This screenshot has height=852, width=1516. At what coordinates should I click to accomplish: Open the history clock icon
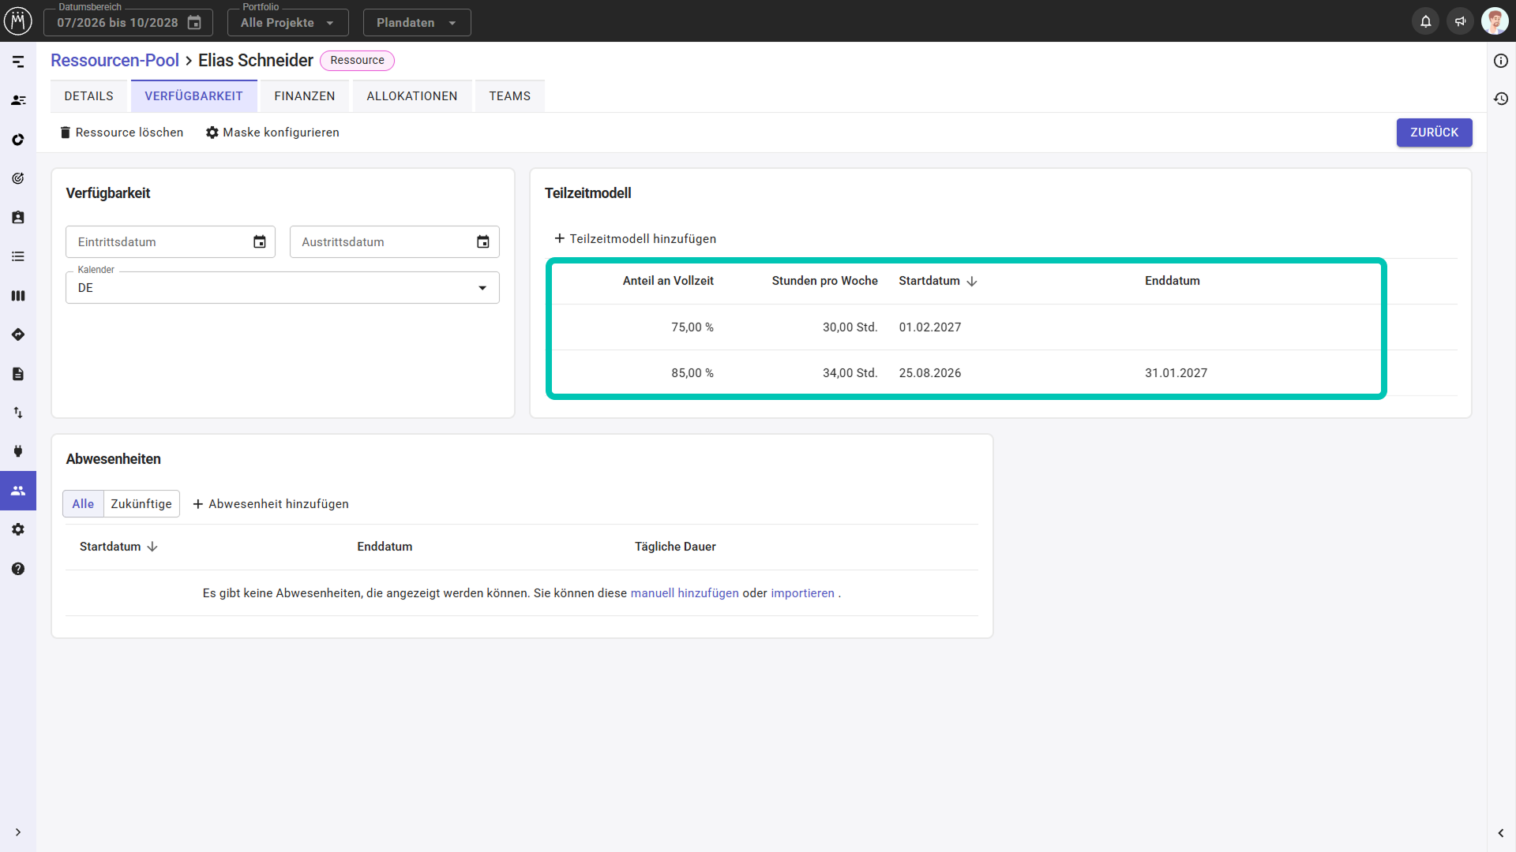click(1501, 99)
